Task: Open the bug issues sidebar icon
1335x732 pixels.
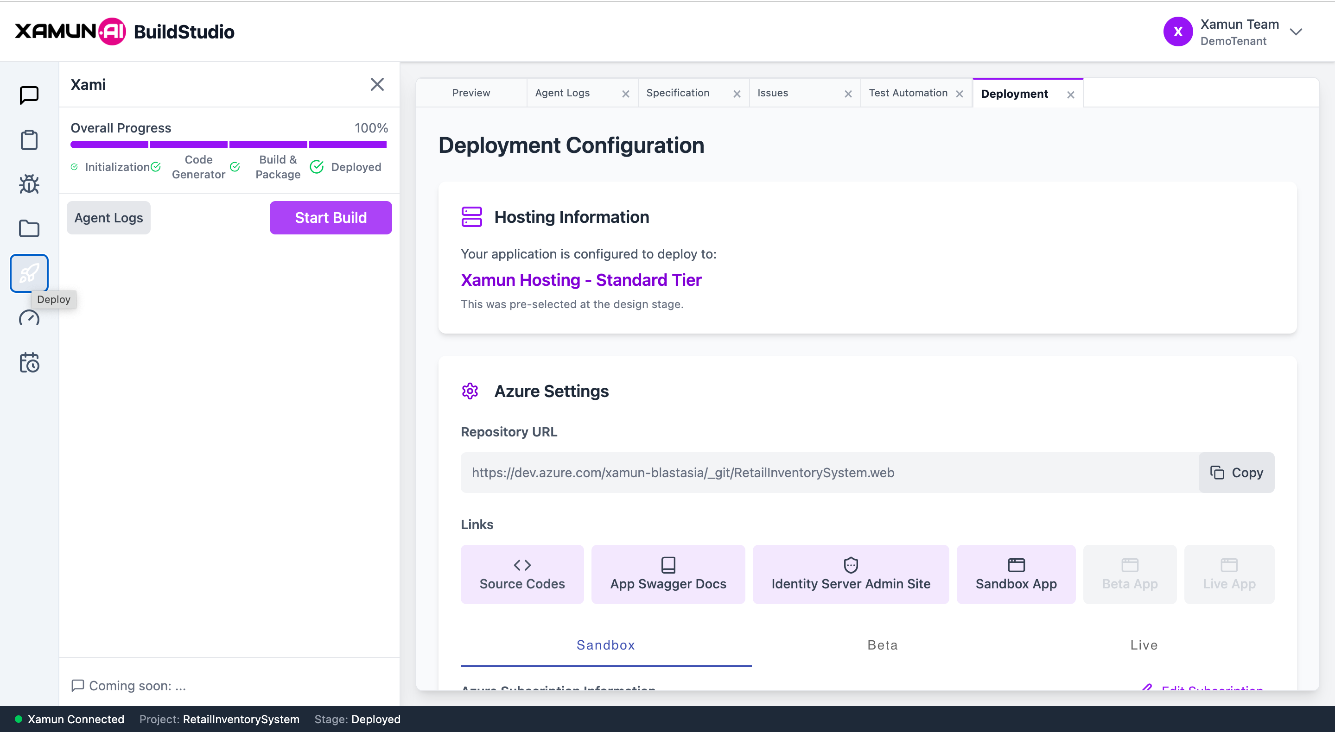Action: (29, 184)
